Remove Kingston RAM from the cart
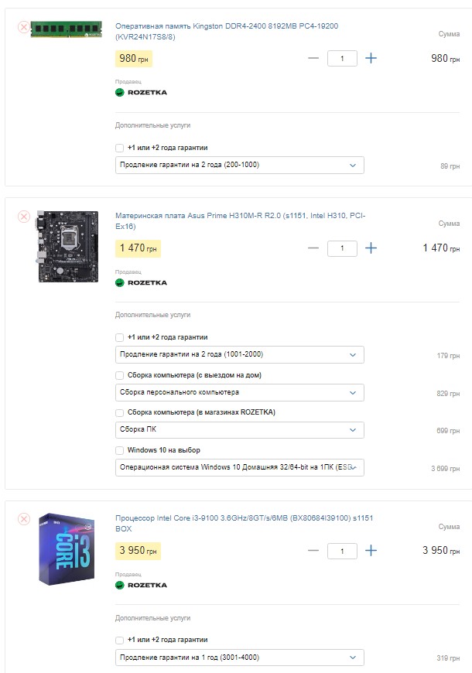 (x=24, y=28)
